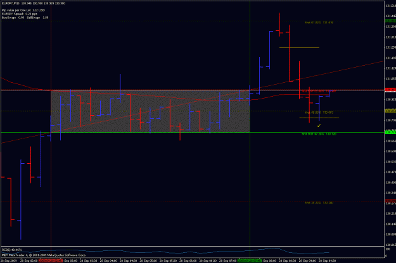Click the red price tag on the price scale
This screenshot has width=396, height=263.
pyautogui.click(x=390, y=89)
